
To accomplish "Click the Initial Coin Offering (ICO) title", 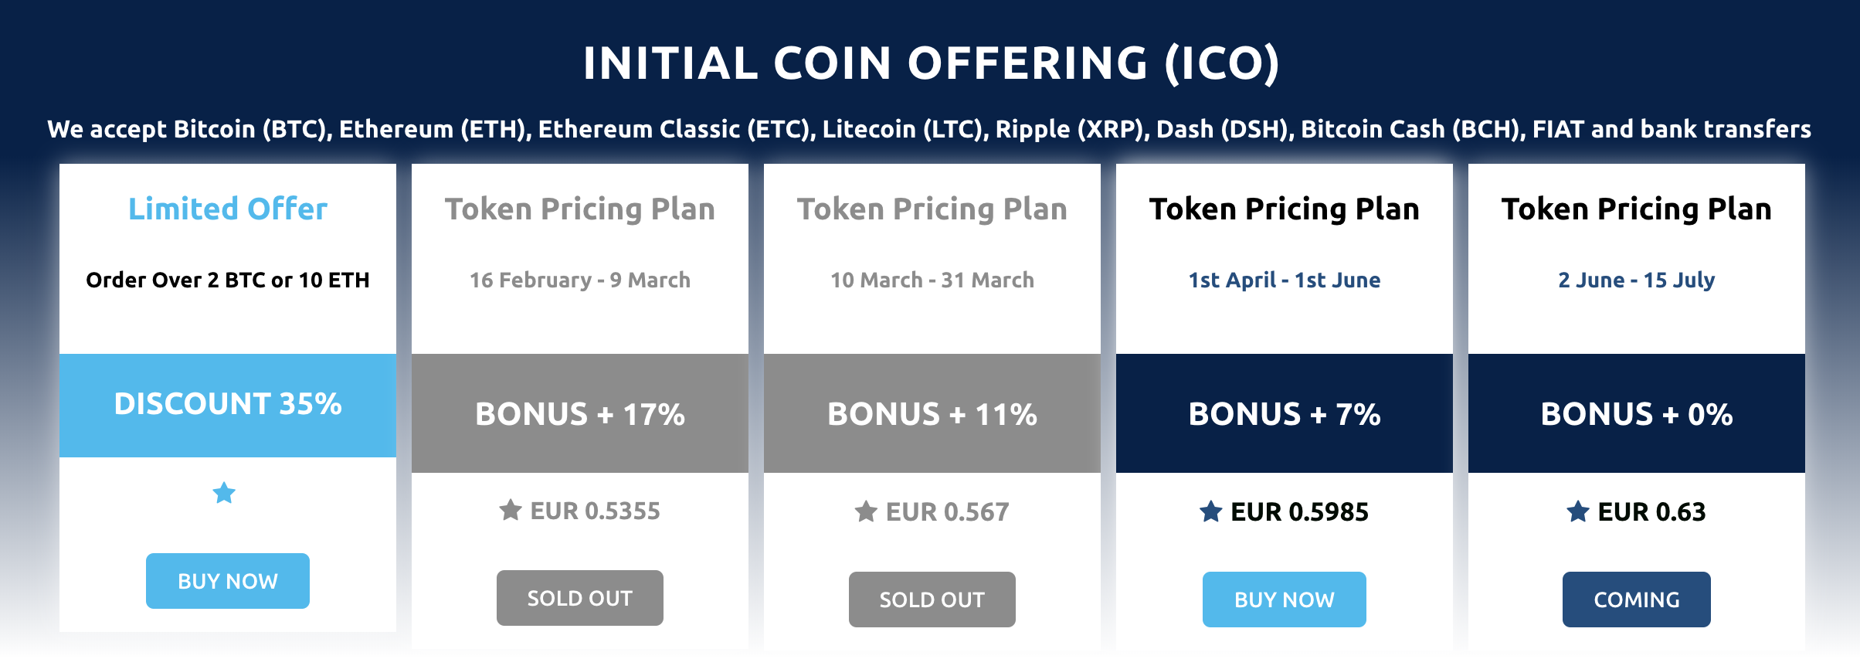I will [x=932, y=63].
